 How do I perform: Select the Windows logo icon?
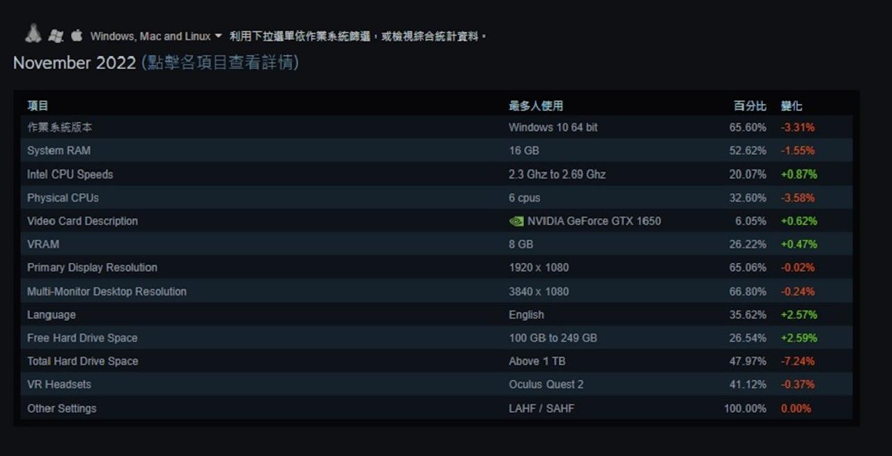(56, 33)
